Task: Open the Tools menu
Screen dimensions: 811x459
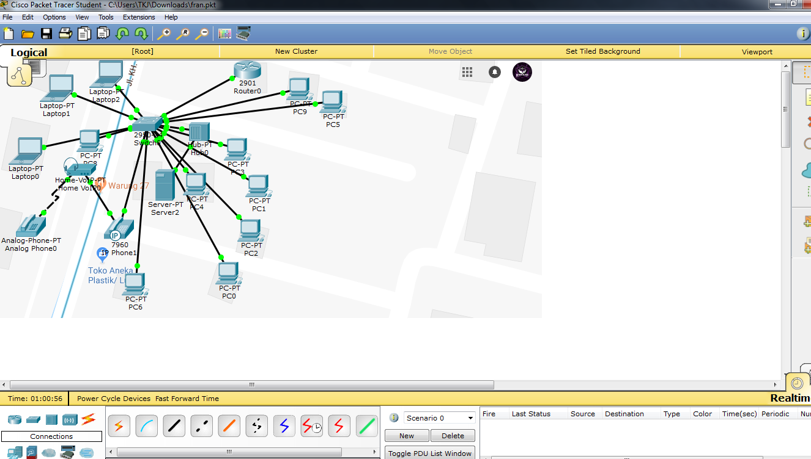Action: 106,17
